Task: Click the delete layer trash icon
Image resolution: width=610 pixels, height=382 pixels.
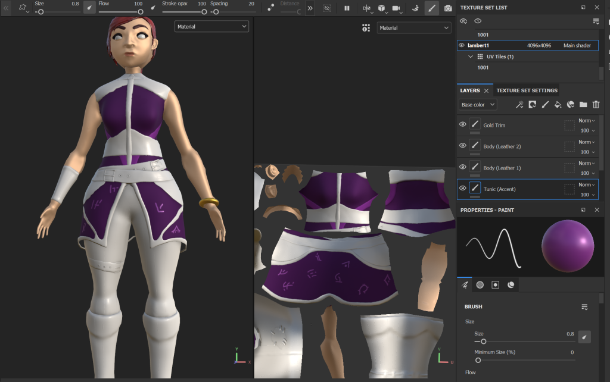Action: coord(596,105)
